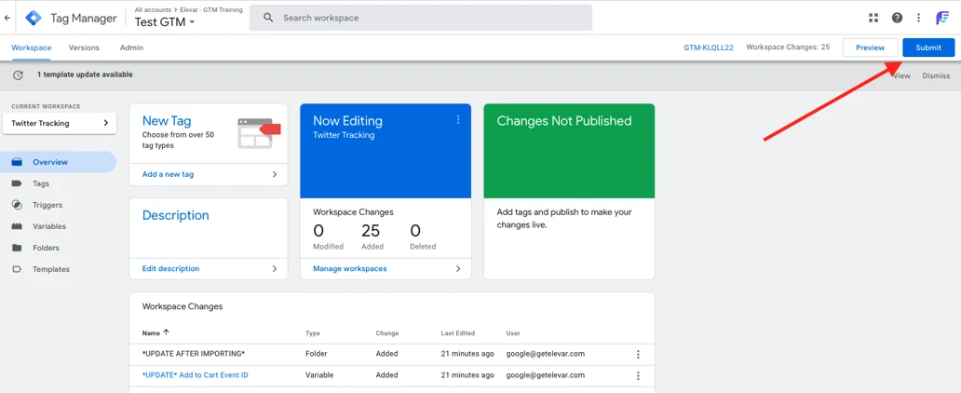961x393 pixels.
Task: Click the Tags icon in the sidebar
Action: pos(17,184)
